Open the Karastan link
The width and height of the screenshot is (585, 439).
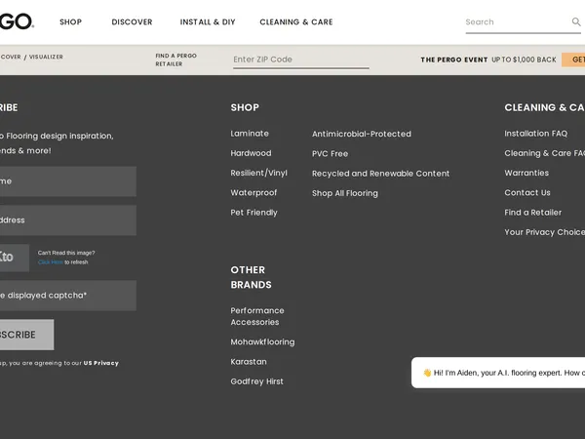click(x=249, y=362)
